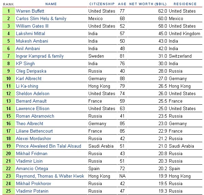Open the Amancio Ortega link

32,169
